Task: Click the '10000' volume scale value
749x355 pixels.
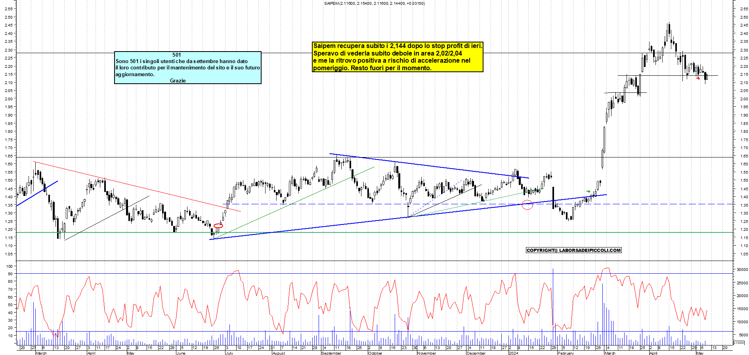Action: pos(742,322)
